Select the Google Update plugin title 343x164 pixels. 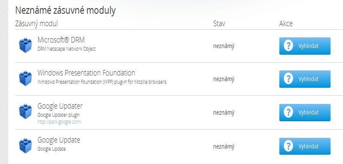(x=59, y=140)
